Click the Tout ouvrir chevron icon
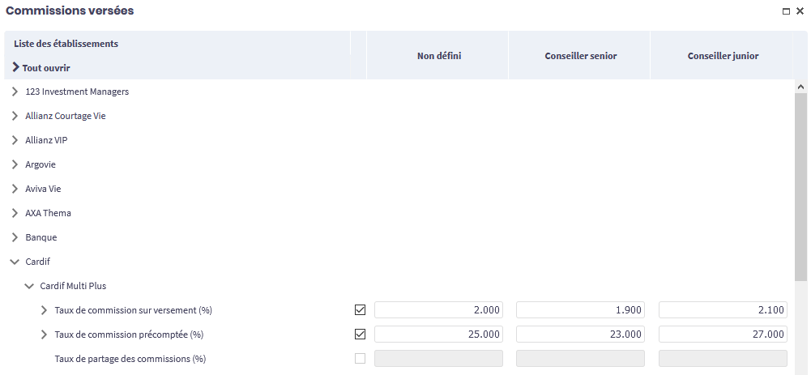 [x=16, y=68]
